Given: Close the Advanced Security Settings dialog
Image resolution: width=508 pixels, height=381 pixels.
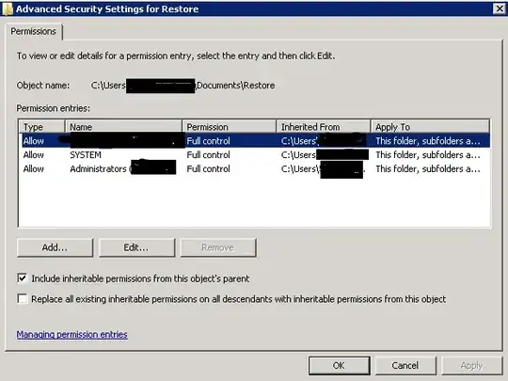Looking at the screenshot, I should [500, 8].
